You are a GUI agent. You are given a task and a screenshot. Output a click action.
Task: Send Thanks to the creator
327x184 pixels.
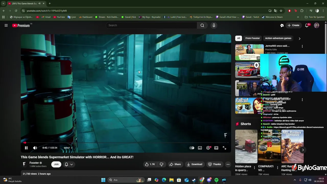214,164
